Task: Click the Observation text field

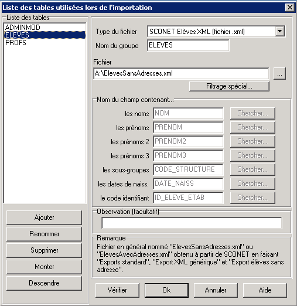Action: [x=192, y=223]
